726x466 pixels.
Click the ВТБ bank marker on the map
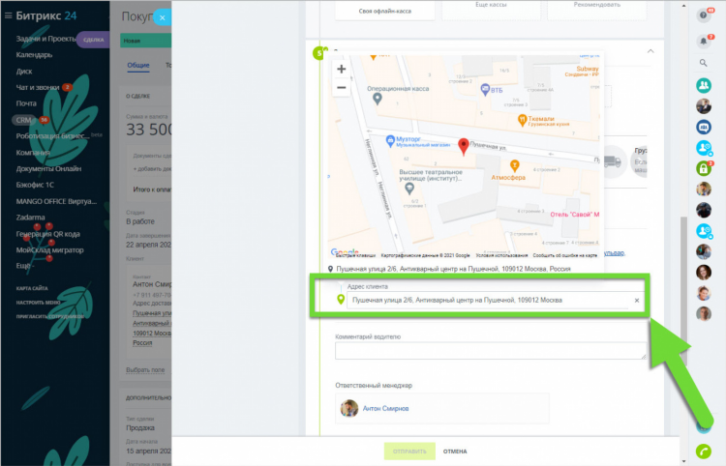485,89
